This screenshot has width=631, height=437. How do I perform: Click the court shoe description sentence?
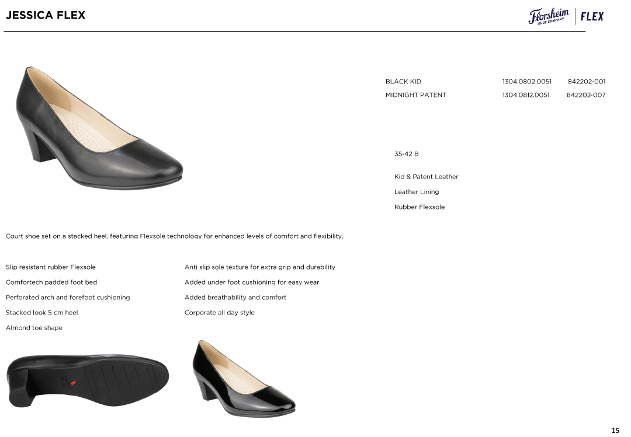(174, 236)
